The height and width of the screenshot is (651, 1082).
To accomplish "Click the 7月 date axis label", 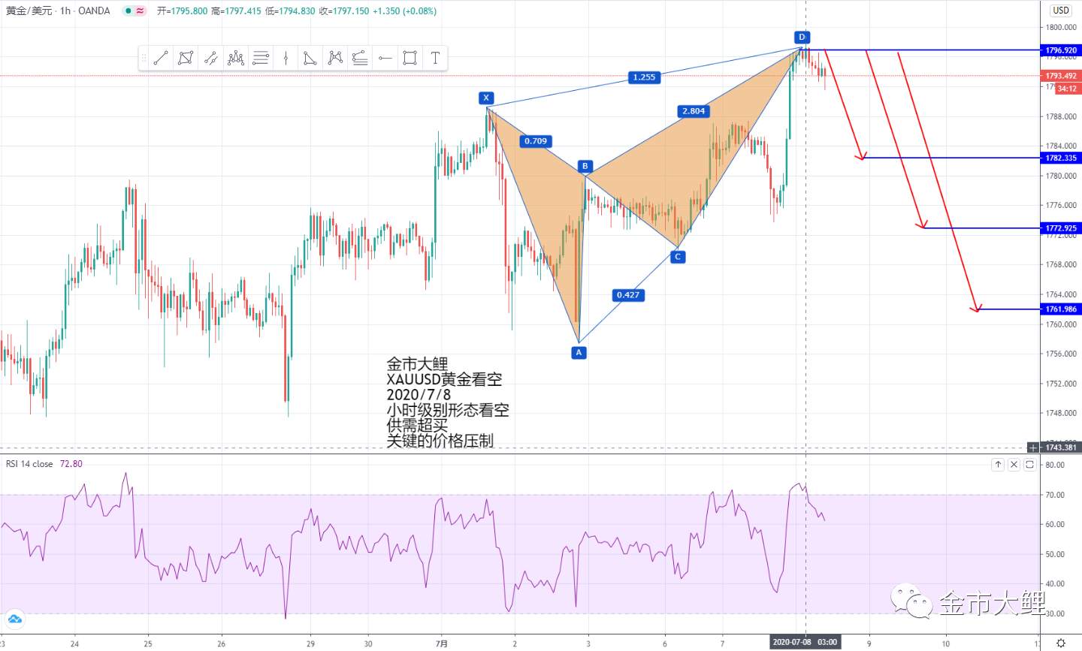I will pos(442,643).
